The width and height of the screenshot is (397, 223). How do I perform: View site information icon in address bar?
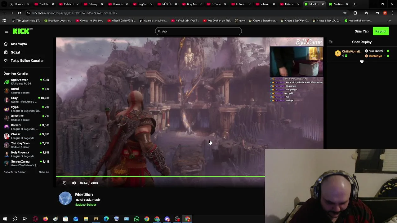tap(28, 13)
